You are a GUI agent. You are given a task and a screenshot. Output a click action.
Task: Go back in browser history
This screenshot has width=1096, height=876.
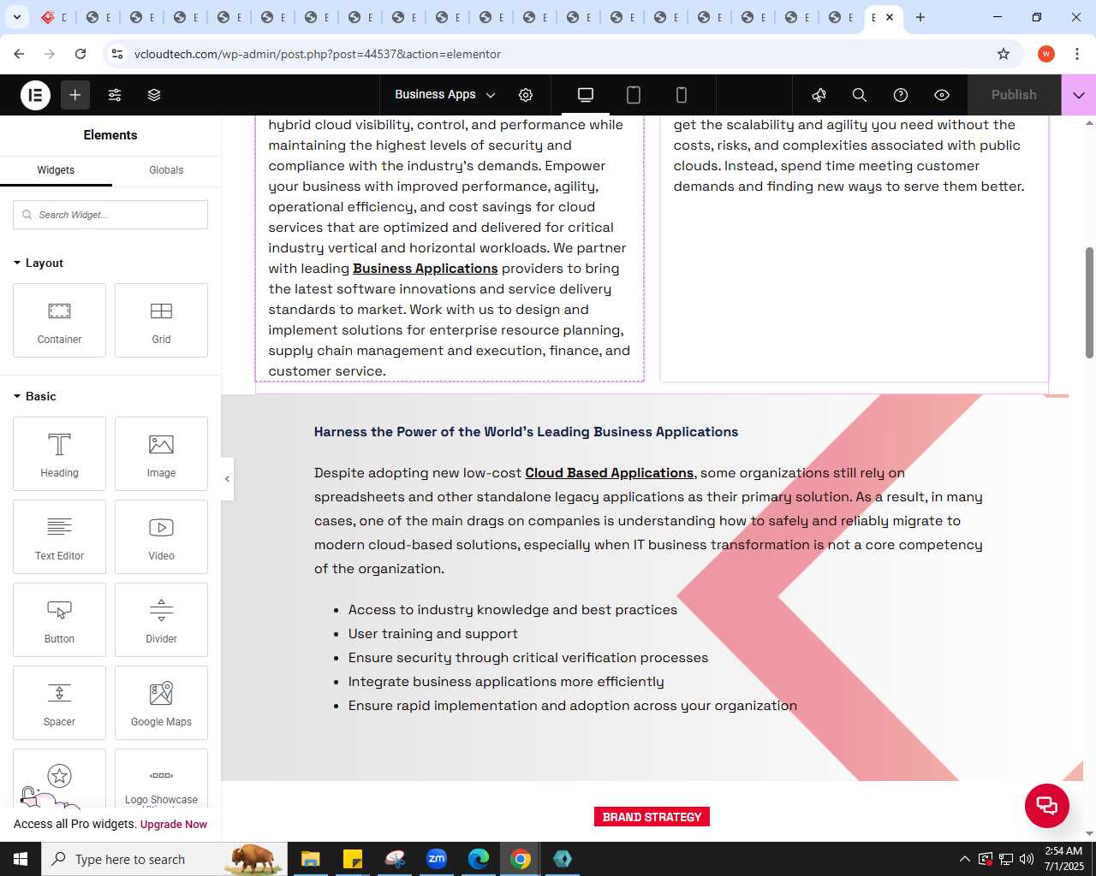point(19,54)
